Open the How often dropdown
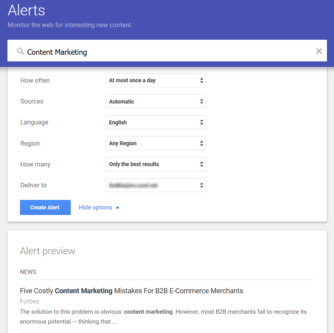 click(156, 80)
